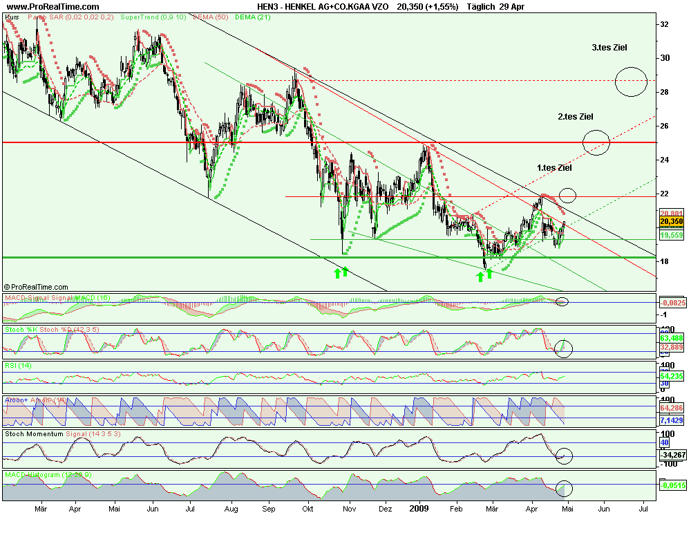Select the HEN3 - HENKEL AG+CO.KGAA VZO title
The width and height of the screenshot is (691, 553).
323,7
